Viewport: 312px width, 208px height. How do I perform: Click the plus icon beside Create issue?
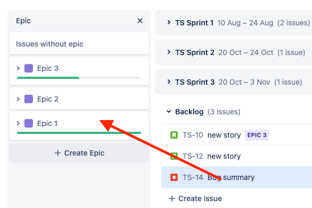click(172, 198)
